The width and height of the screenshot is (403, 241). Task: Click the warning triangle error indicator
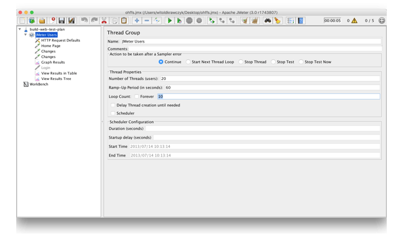(x=354, y=21)
